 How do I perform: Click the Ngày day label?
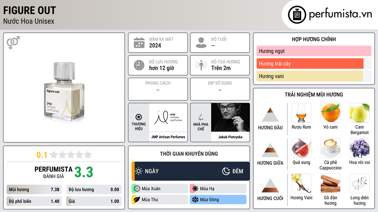point(152,171)
